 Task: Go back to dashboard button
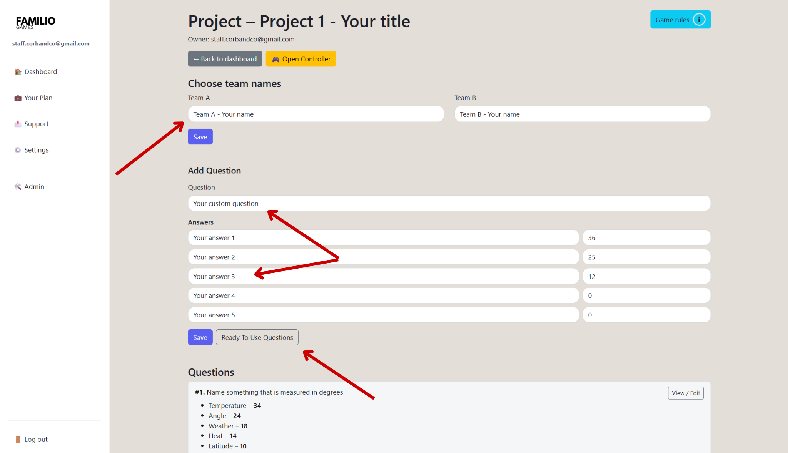click(x=225, y=59)
